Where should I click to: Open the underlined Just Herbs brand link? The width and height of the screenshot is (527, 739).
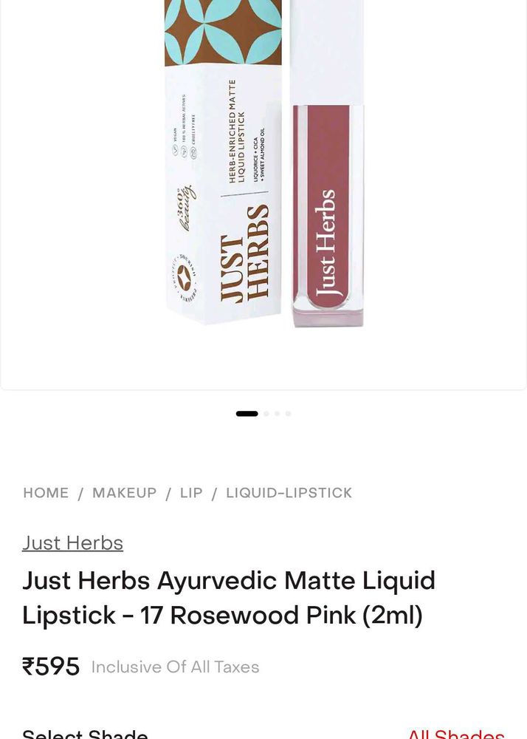click(73, 543)
